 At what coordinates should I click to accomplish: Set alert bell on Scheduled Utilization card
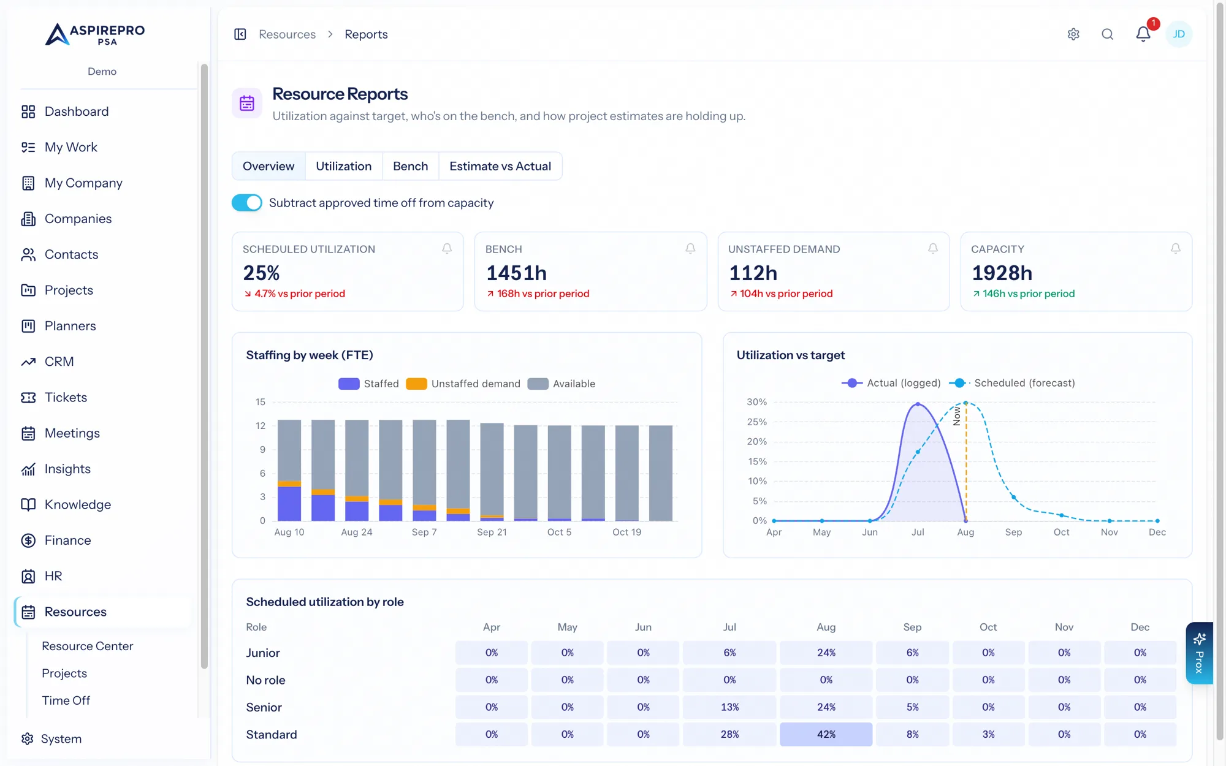[x=447, y=249]
